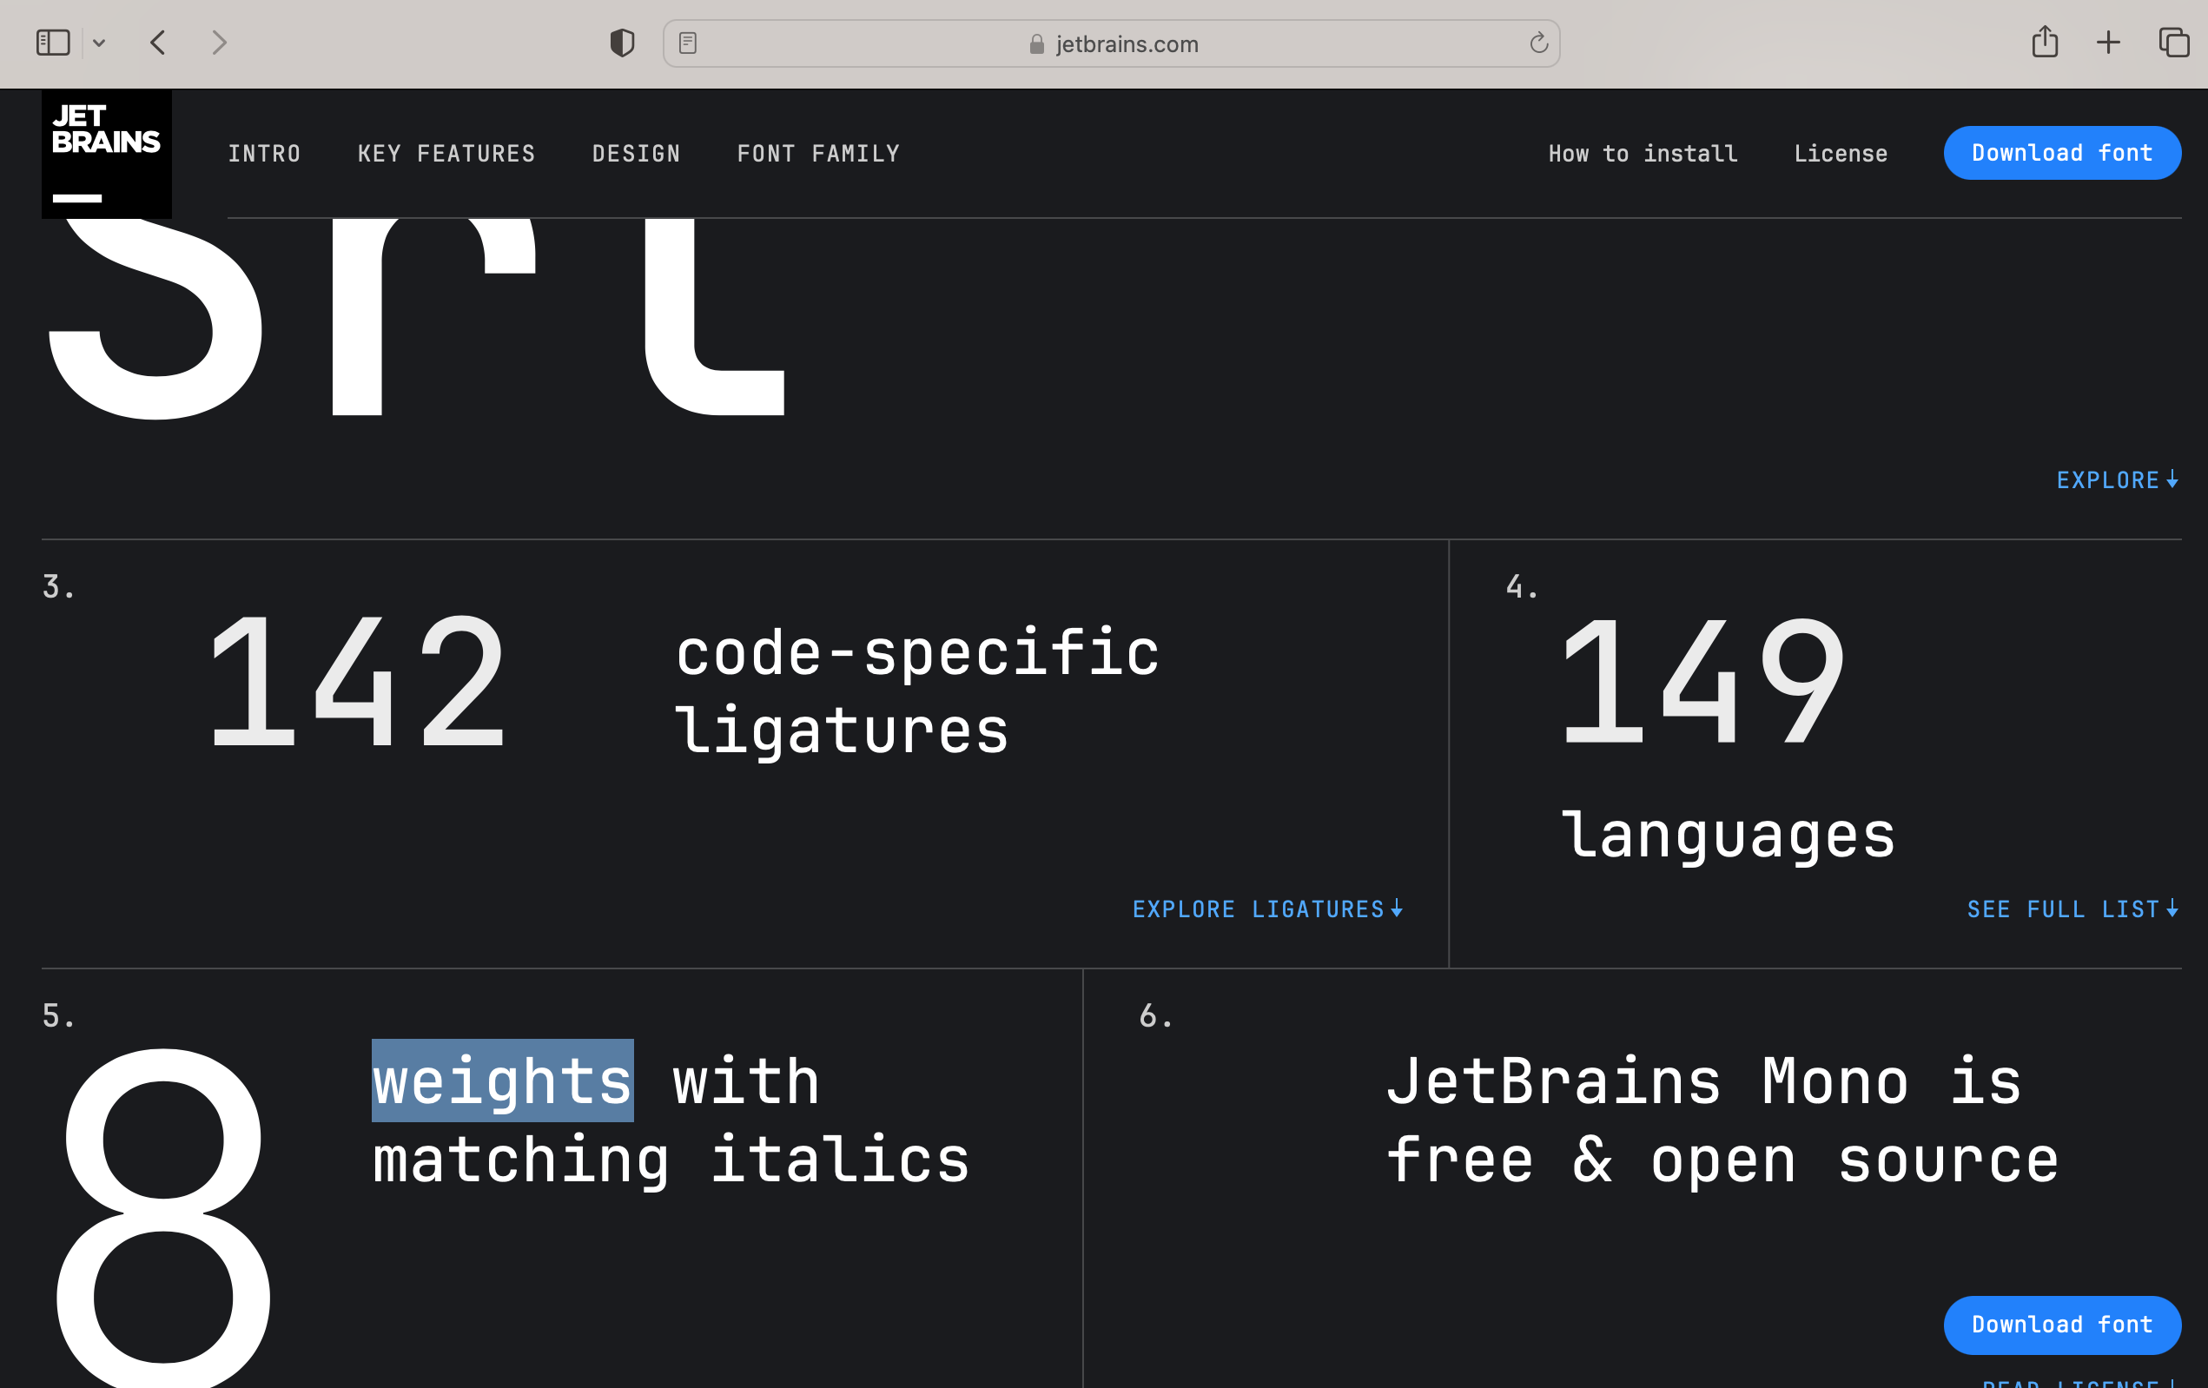Open the Font Family section
The width and height of the screenshot is (2208, 1388).
pyautogui.click(x=818, y=153)
